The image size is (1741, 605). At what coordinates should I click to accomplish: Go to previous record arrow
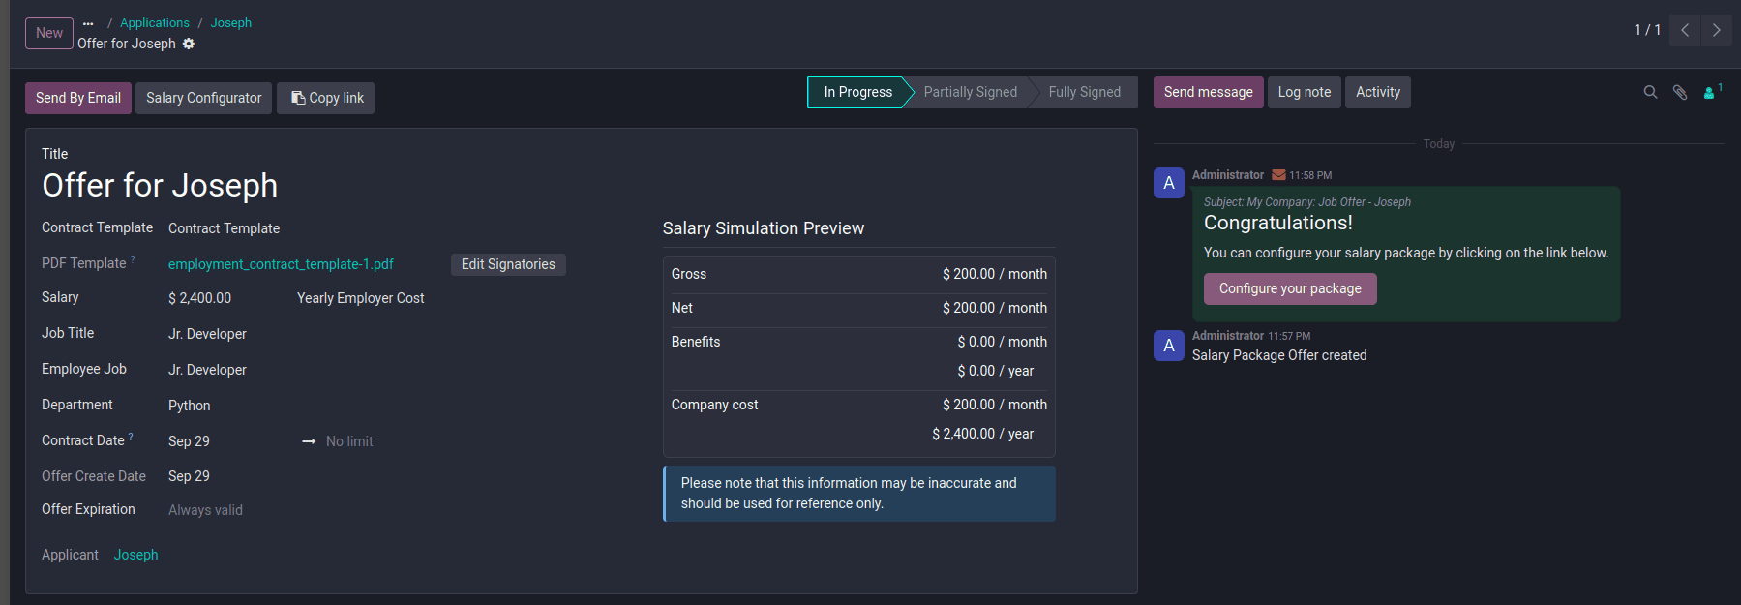1685,30
